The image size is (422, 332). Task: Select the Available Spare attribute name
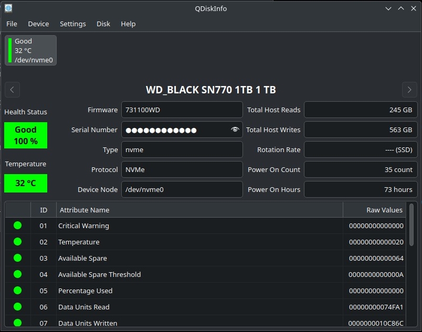(x=82, y=258)
